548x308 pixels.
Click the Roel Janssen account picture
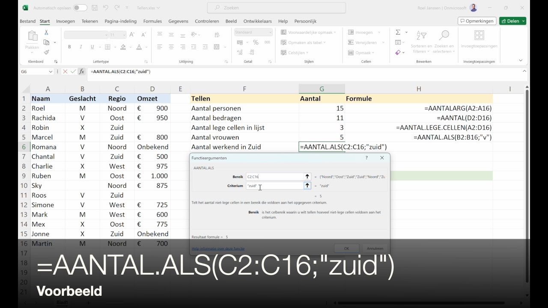click(473, 8)
